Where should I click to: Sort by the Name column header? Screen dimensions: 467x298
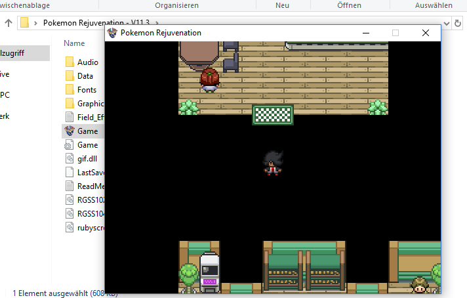pyautogui.click(x=74, y=43)
